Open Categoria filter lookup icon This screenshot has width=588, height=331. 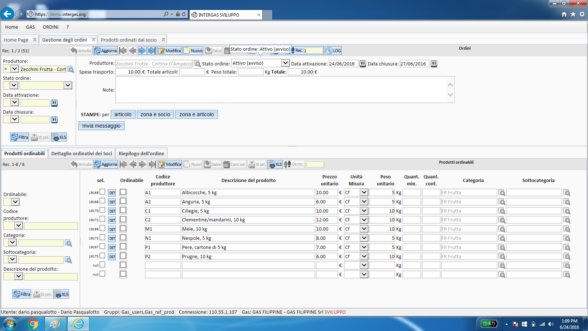(x=68, y=243)
